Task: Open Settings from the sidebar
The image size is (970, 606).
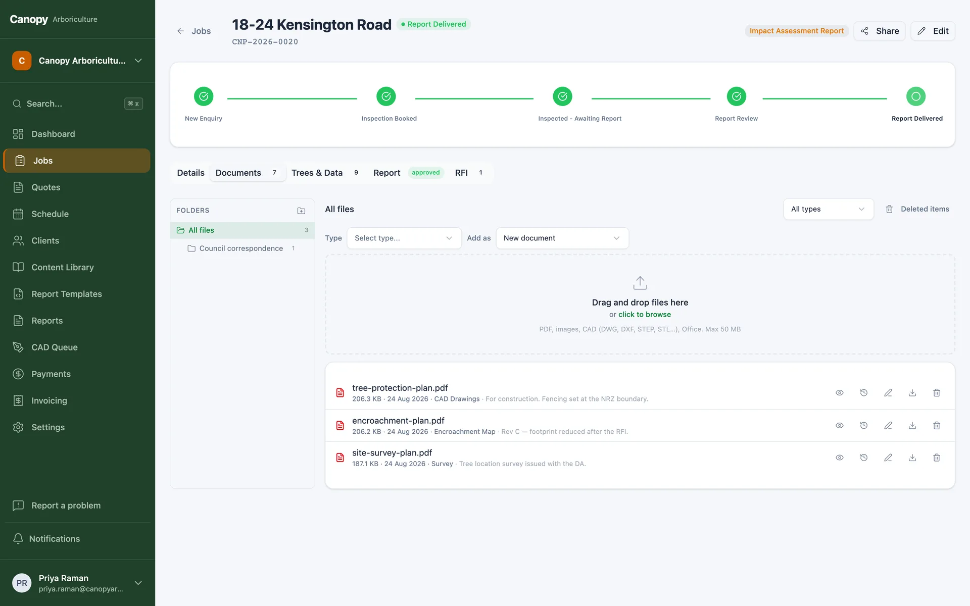Action: pos(77,427)
